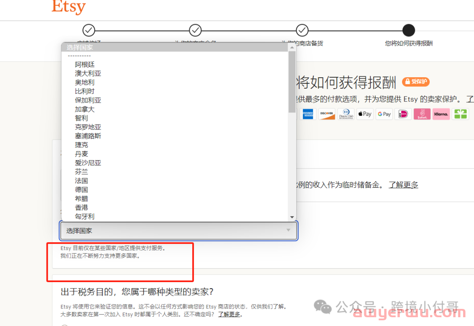This screenshot has height=326, width=474.
Task: Select 香港 in the country list
Action: [175, 208]
